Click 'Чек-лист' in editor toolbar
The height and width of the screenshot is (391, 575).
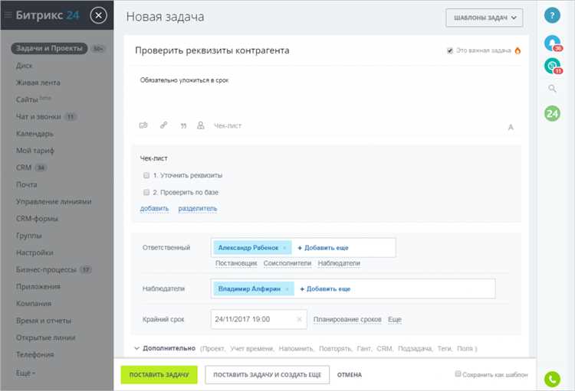point(228,125)
